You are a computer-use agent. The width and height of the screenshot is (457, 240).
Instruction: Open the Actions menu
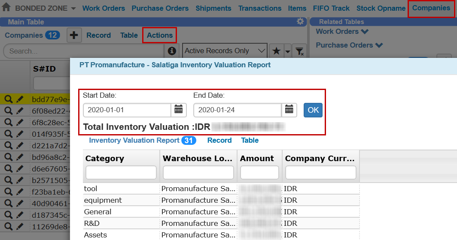pyautogui.click(x=159, y=36)
